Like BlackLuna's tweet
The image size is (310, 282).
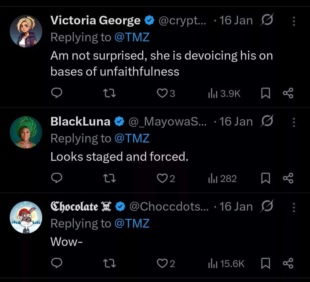[x=163, y=178]
